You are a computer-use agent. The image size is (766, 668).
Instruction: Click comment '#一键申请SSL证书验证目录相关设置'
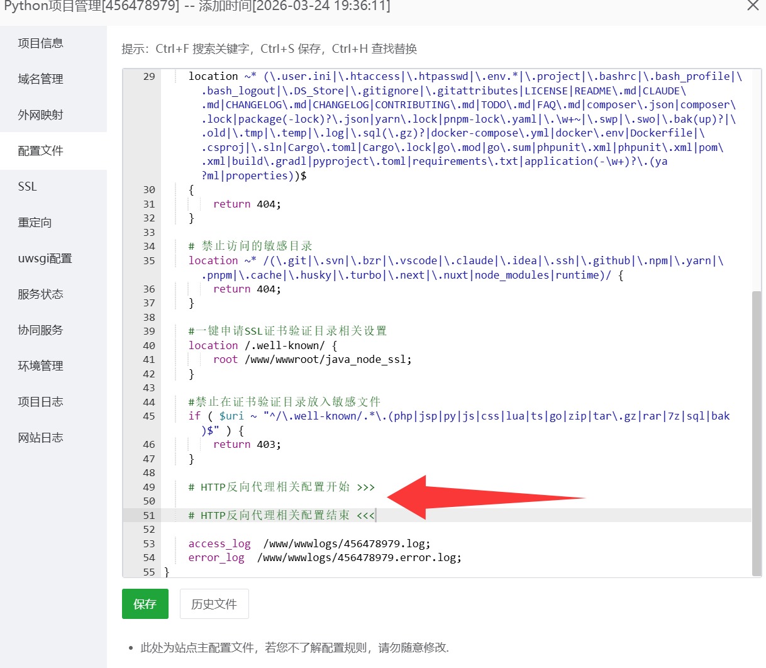[x=287, y=331]
